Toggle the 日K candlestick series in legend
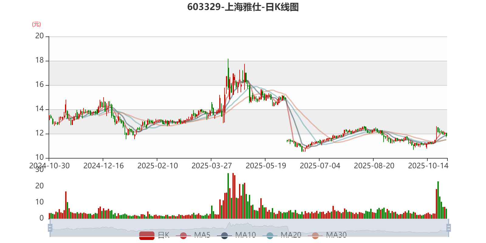Screen dimensions: 486x243 point(154,235)
